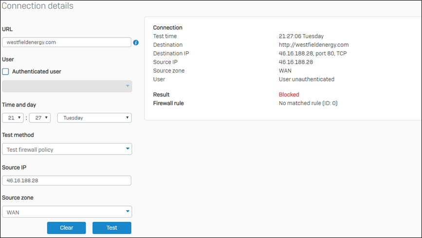Click the Connection details heading
Viewport: 422px width, 238px height.
pos(37,6)
